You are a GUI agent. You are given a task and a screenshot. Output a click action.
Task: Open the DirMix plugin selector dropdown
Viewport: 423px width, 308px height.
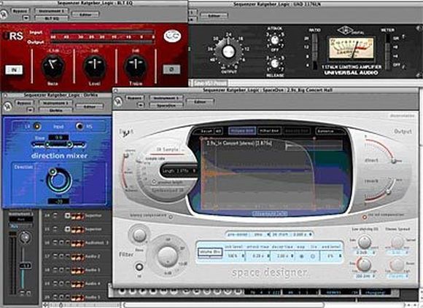click(55, 111)
